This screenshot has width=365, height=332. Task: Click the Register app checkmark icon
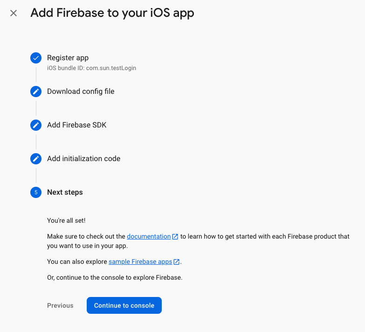[36, 58]
